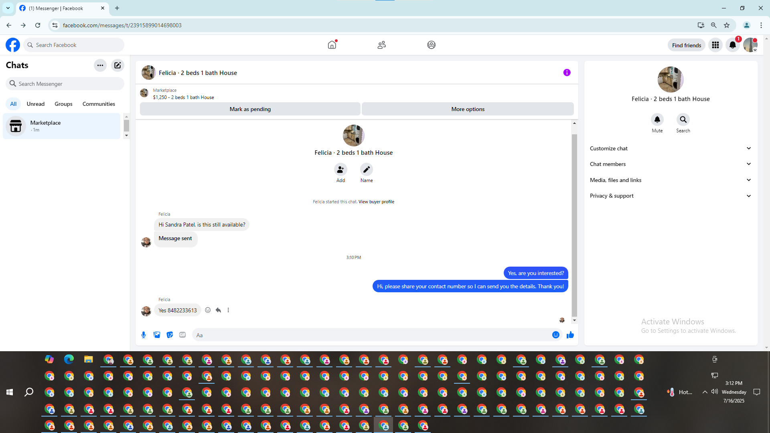
Task: Open the account profile dropdown
Action: pyautogui.click(x=750, y=45)
